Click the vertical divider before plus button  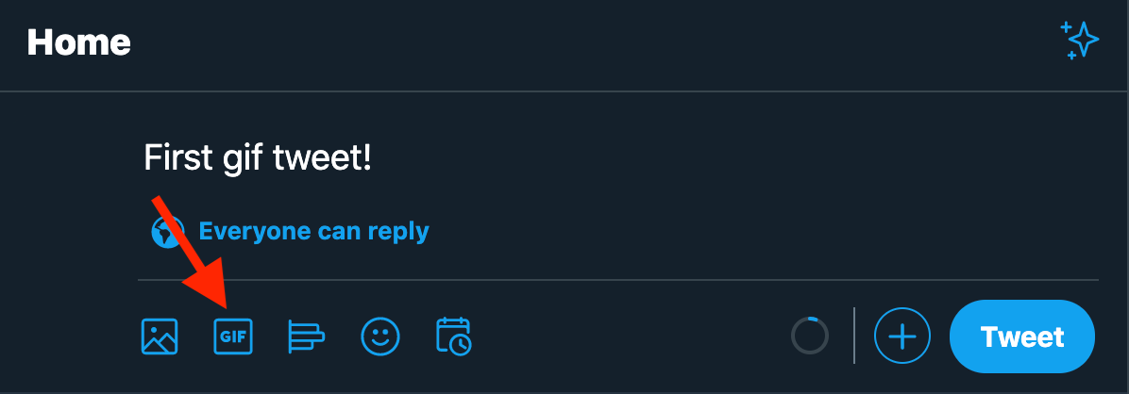point(854,336)
